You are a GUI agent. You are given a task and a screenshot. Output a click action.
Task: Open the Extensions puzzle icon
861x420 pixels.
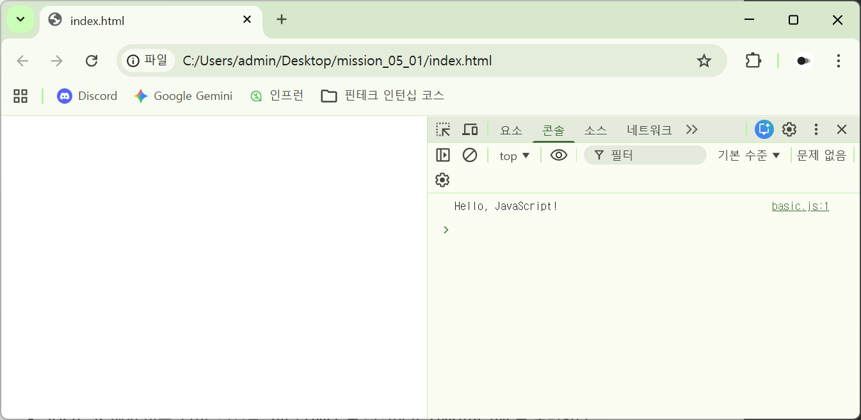753,61
